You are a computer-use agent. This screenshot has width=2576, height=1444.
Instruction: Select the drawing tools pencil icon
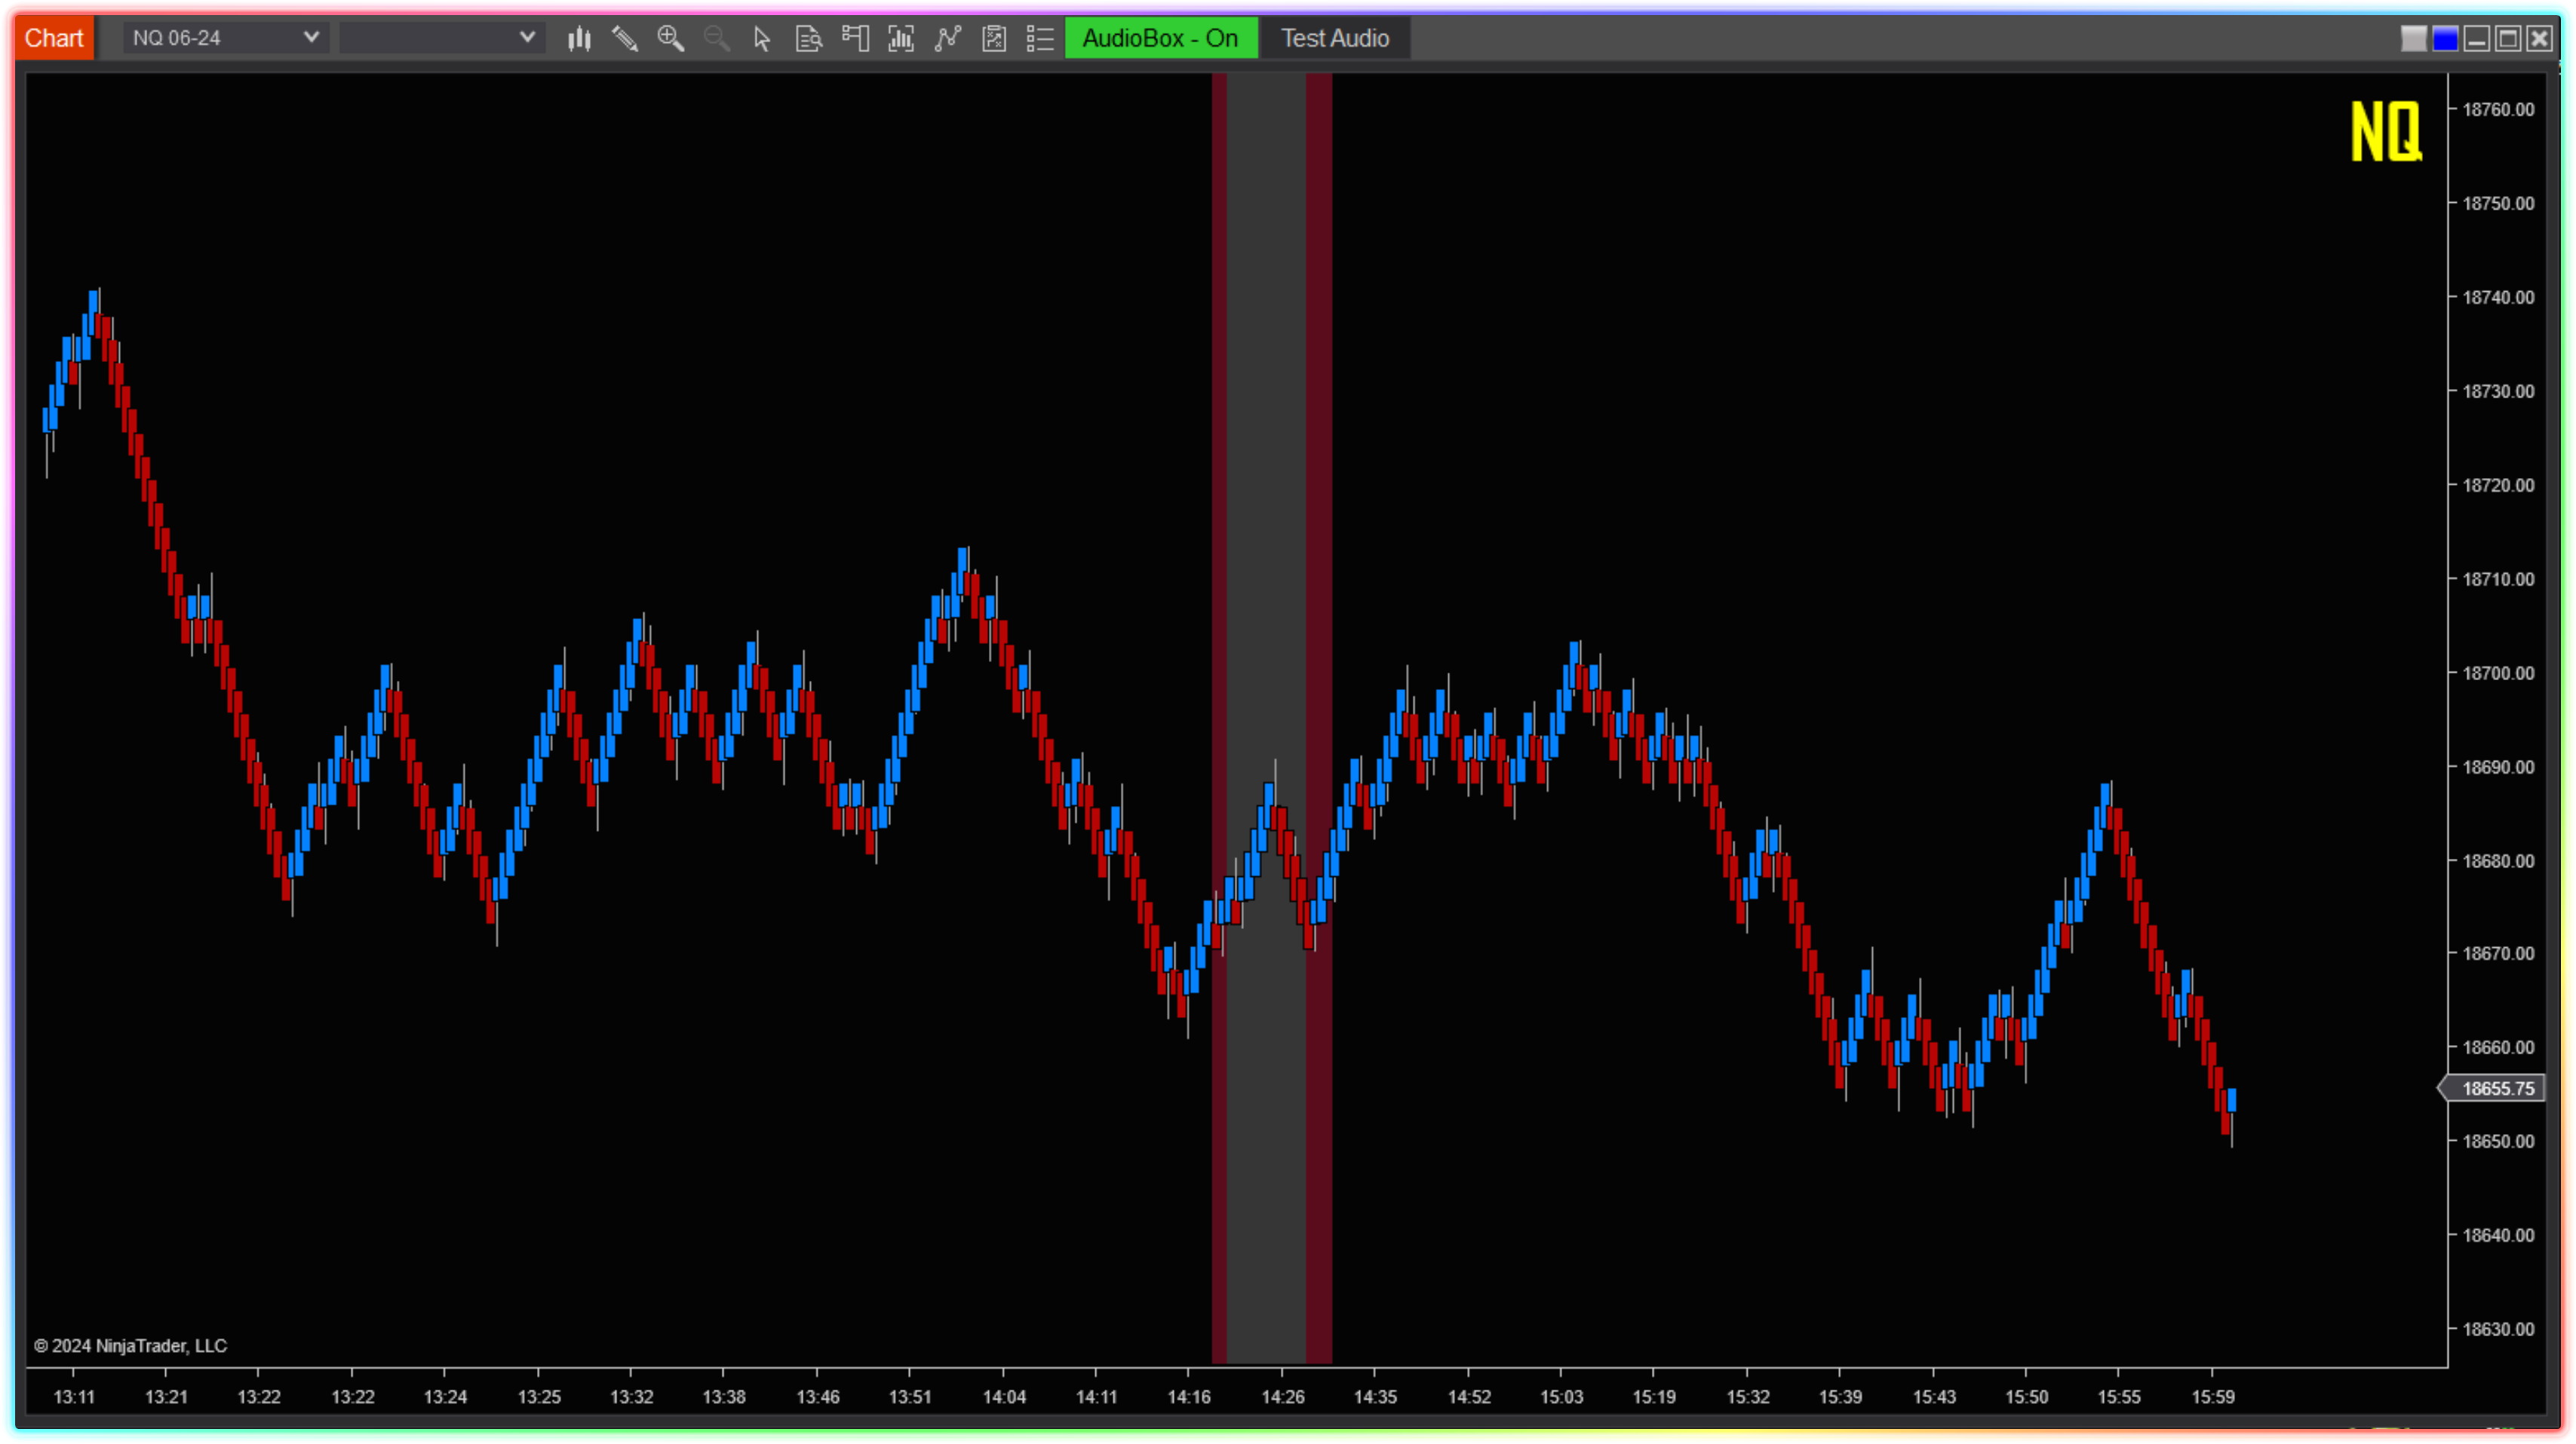(625, 39)
